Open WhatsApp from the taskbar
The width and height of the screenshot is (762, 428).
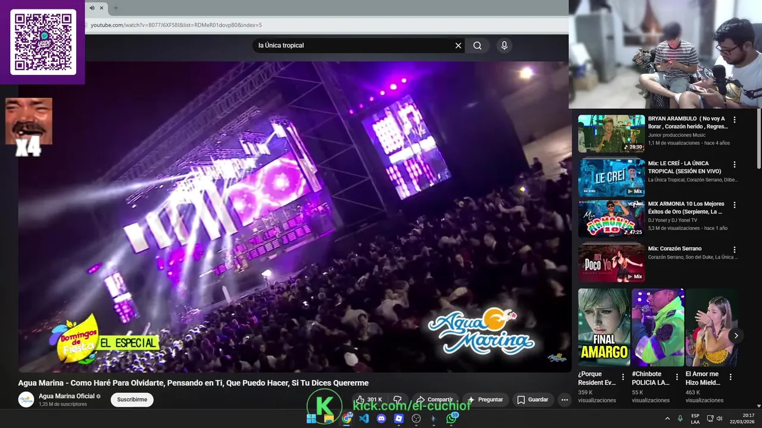click(451, 418)
